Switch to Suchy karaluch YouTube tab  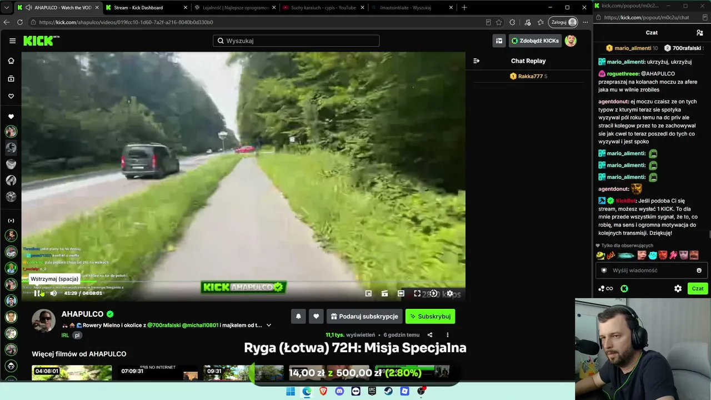322,8
